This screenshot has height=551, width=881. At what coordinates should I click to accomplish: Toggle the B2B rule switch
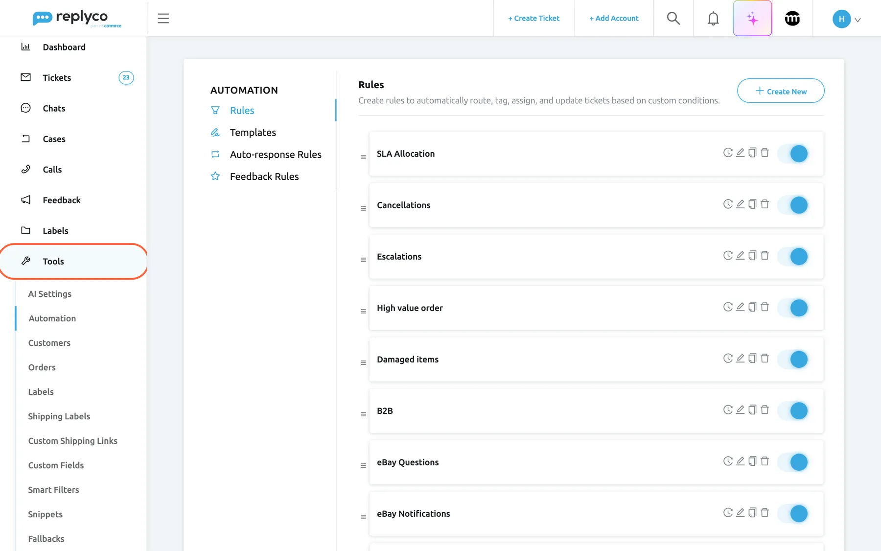[793, 411]
